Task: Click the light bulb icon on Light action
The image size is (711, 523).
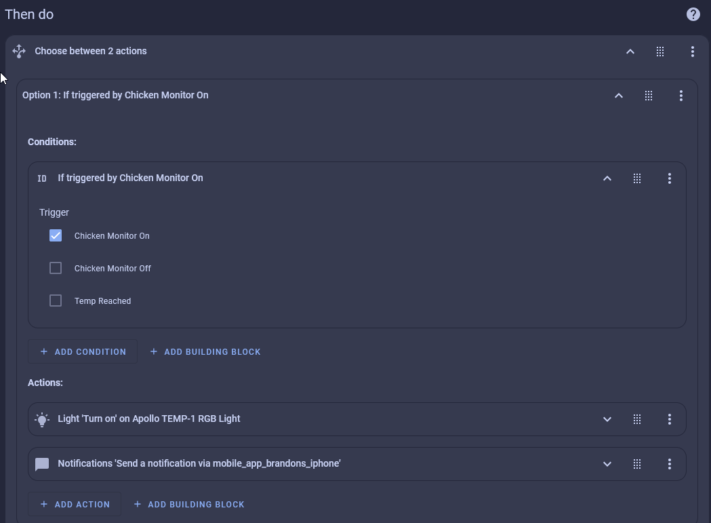Action: click(x=42, y=419)
